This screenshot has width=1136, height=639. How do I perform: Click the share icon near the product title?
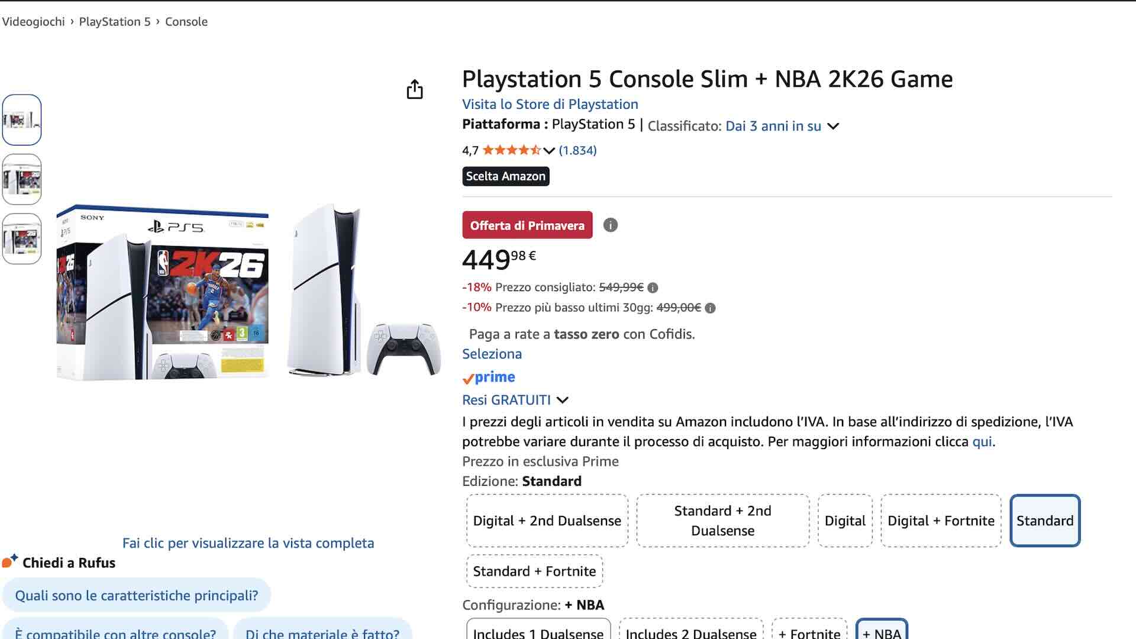(x=415, y=90)
